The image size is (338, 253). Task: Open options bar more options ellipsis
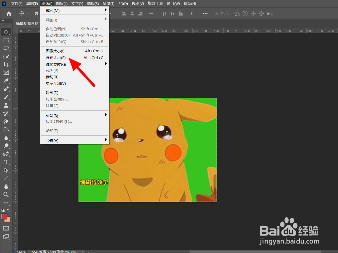pos(205,14)
